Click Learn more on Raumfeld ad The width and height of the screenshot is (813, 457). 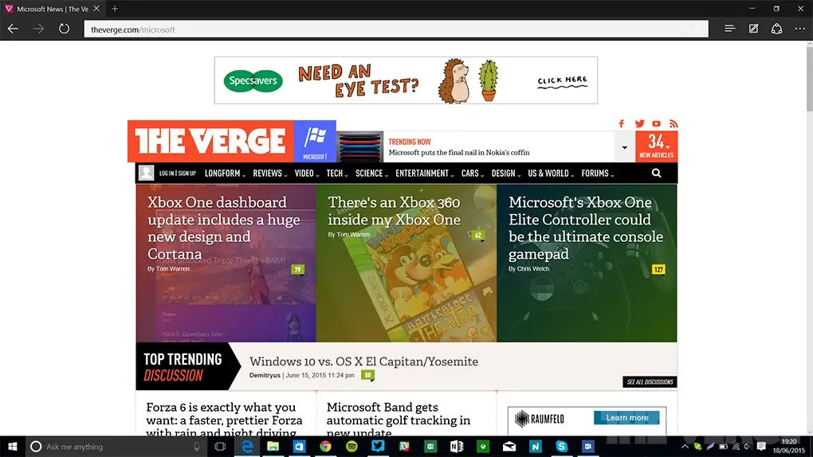(626, 418)
